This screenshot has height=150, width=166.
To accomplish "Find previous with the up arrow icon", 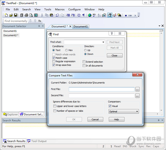I will click(x=35, y=21).
